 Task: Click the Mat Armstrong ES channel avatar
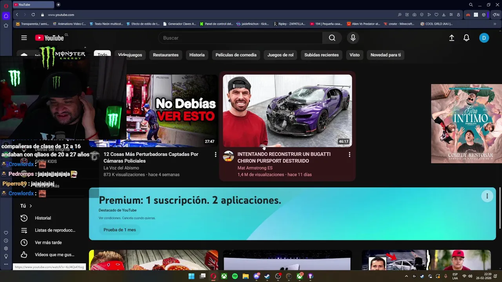point(228,156)
